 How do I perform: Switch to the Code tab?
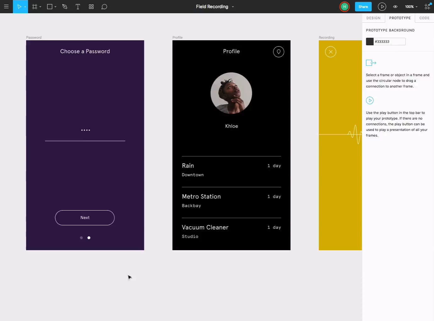point(424,18)
